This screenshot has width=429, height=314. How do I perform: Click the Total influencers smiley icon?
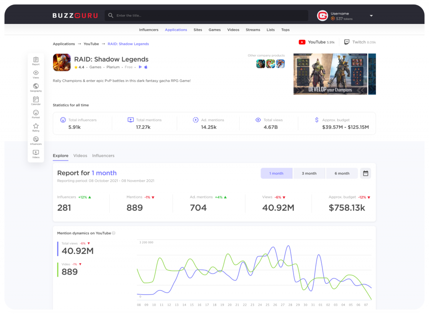coord(63,120)
